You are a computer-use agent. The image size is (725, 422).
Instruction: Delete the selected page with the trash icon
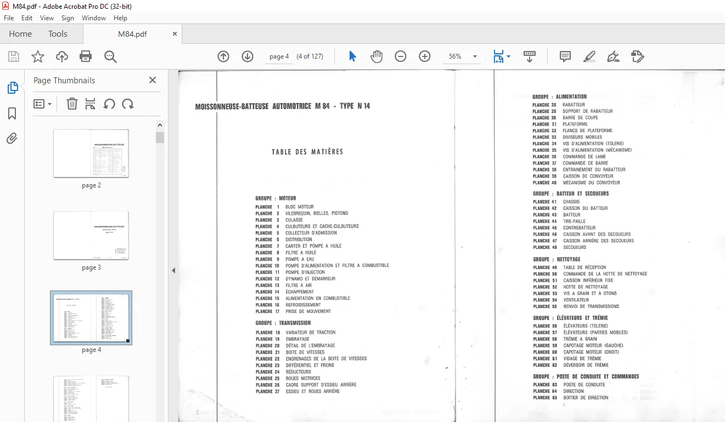(72, 104)
